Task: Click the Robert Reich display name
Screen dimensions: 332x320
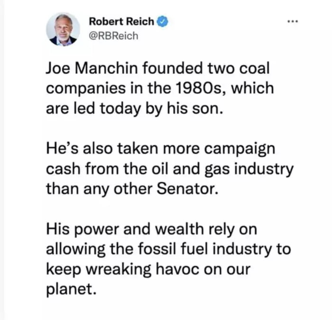Action: coord(121,21)
